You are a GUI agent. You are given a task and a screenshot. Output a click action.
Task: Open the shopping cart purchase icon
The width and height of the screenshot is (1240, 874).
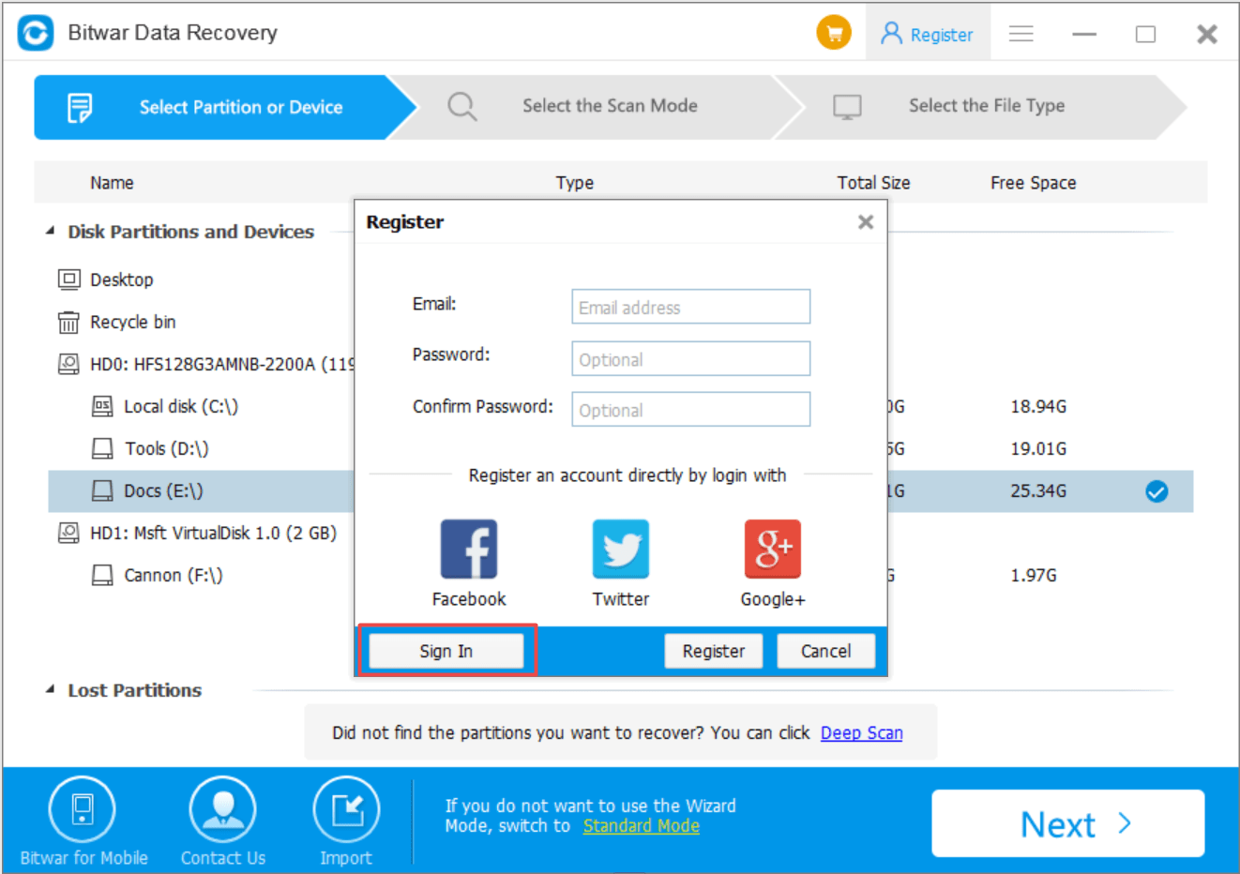pyautogui.click(x=834, y=33)
